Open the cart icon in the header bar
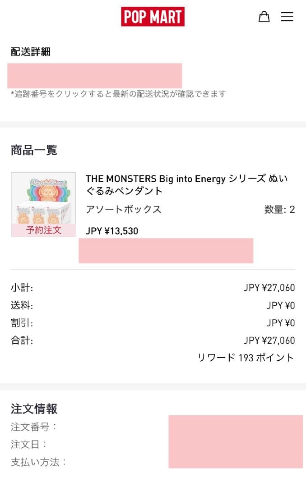The image size is (306, 487). tap(264, 17)
